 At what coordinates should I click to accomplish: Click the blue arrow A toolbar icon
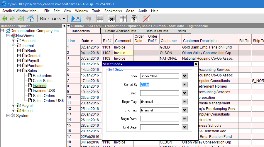point(76,19)
